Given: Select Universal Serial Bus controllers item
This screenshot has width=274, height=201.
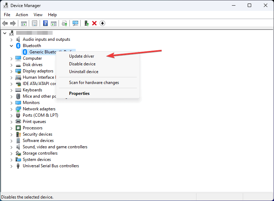Looking at the screenshot, I should click(51, 166).
